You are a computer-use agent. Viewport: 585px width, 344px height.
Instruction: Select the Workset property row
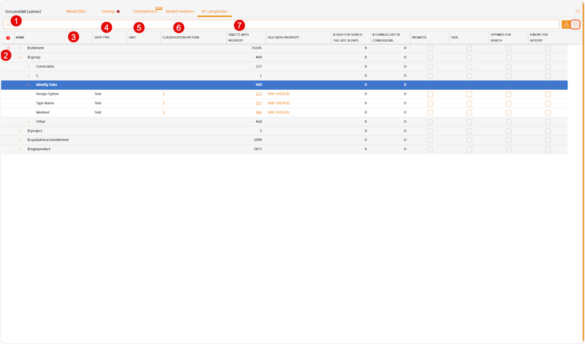click(284, 112)
